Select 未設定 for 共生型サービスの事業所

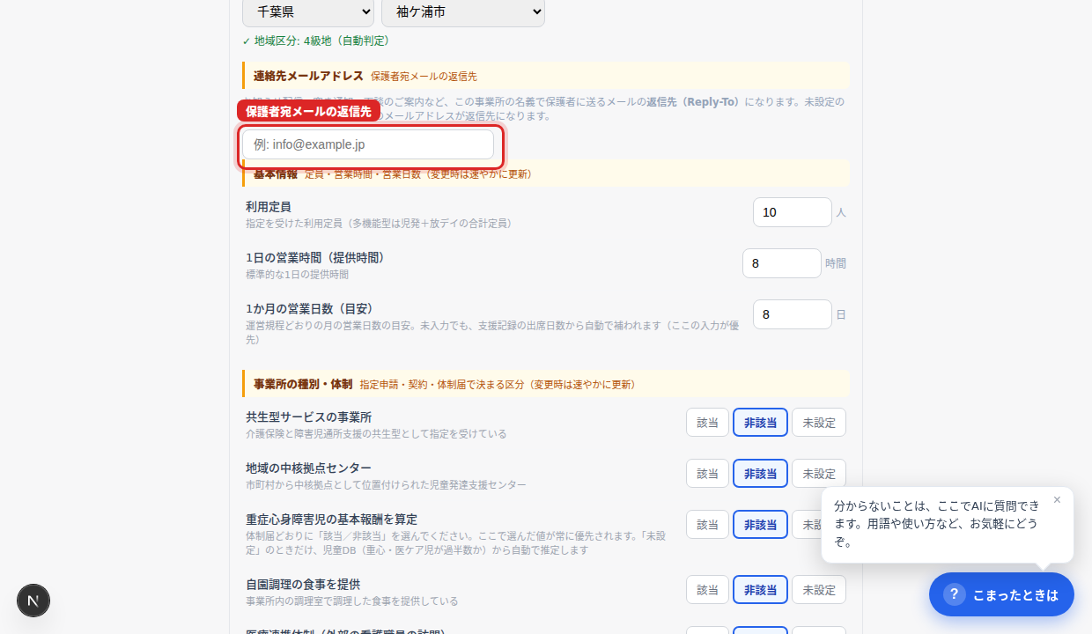tap(819, 423)
